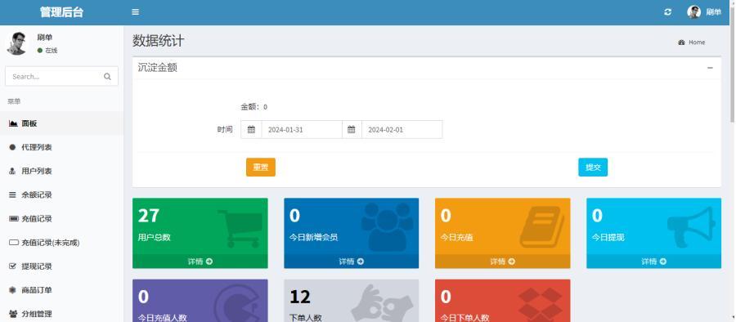
Task: Open 分组管理 menu item
Action: click(61, 313)
